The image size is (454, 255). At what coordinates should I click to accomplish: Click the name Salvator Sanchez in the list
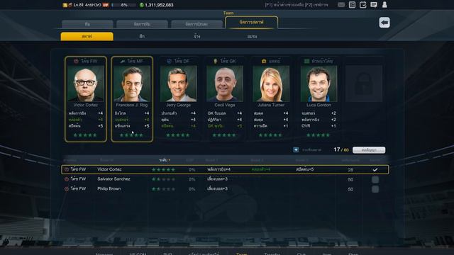click(113, 179)
